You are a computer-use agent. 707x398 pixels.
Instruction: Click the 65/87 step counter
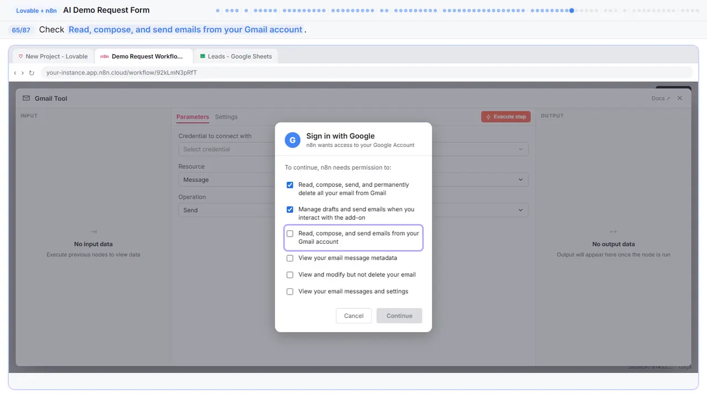pyautogui.click(x=21, y=30)
